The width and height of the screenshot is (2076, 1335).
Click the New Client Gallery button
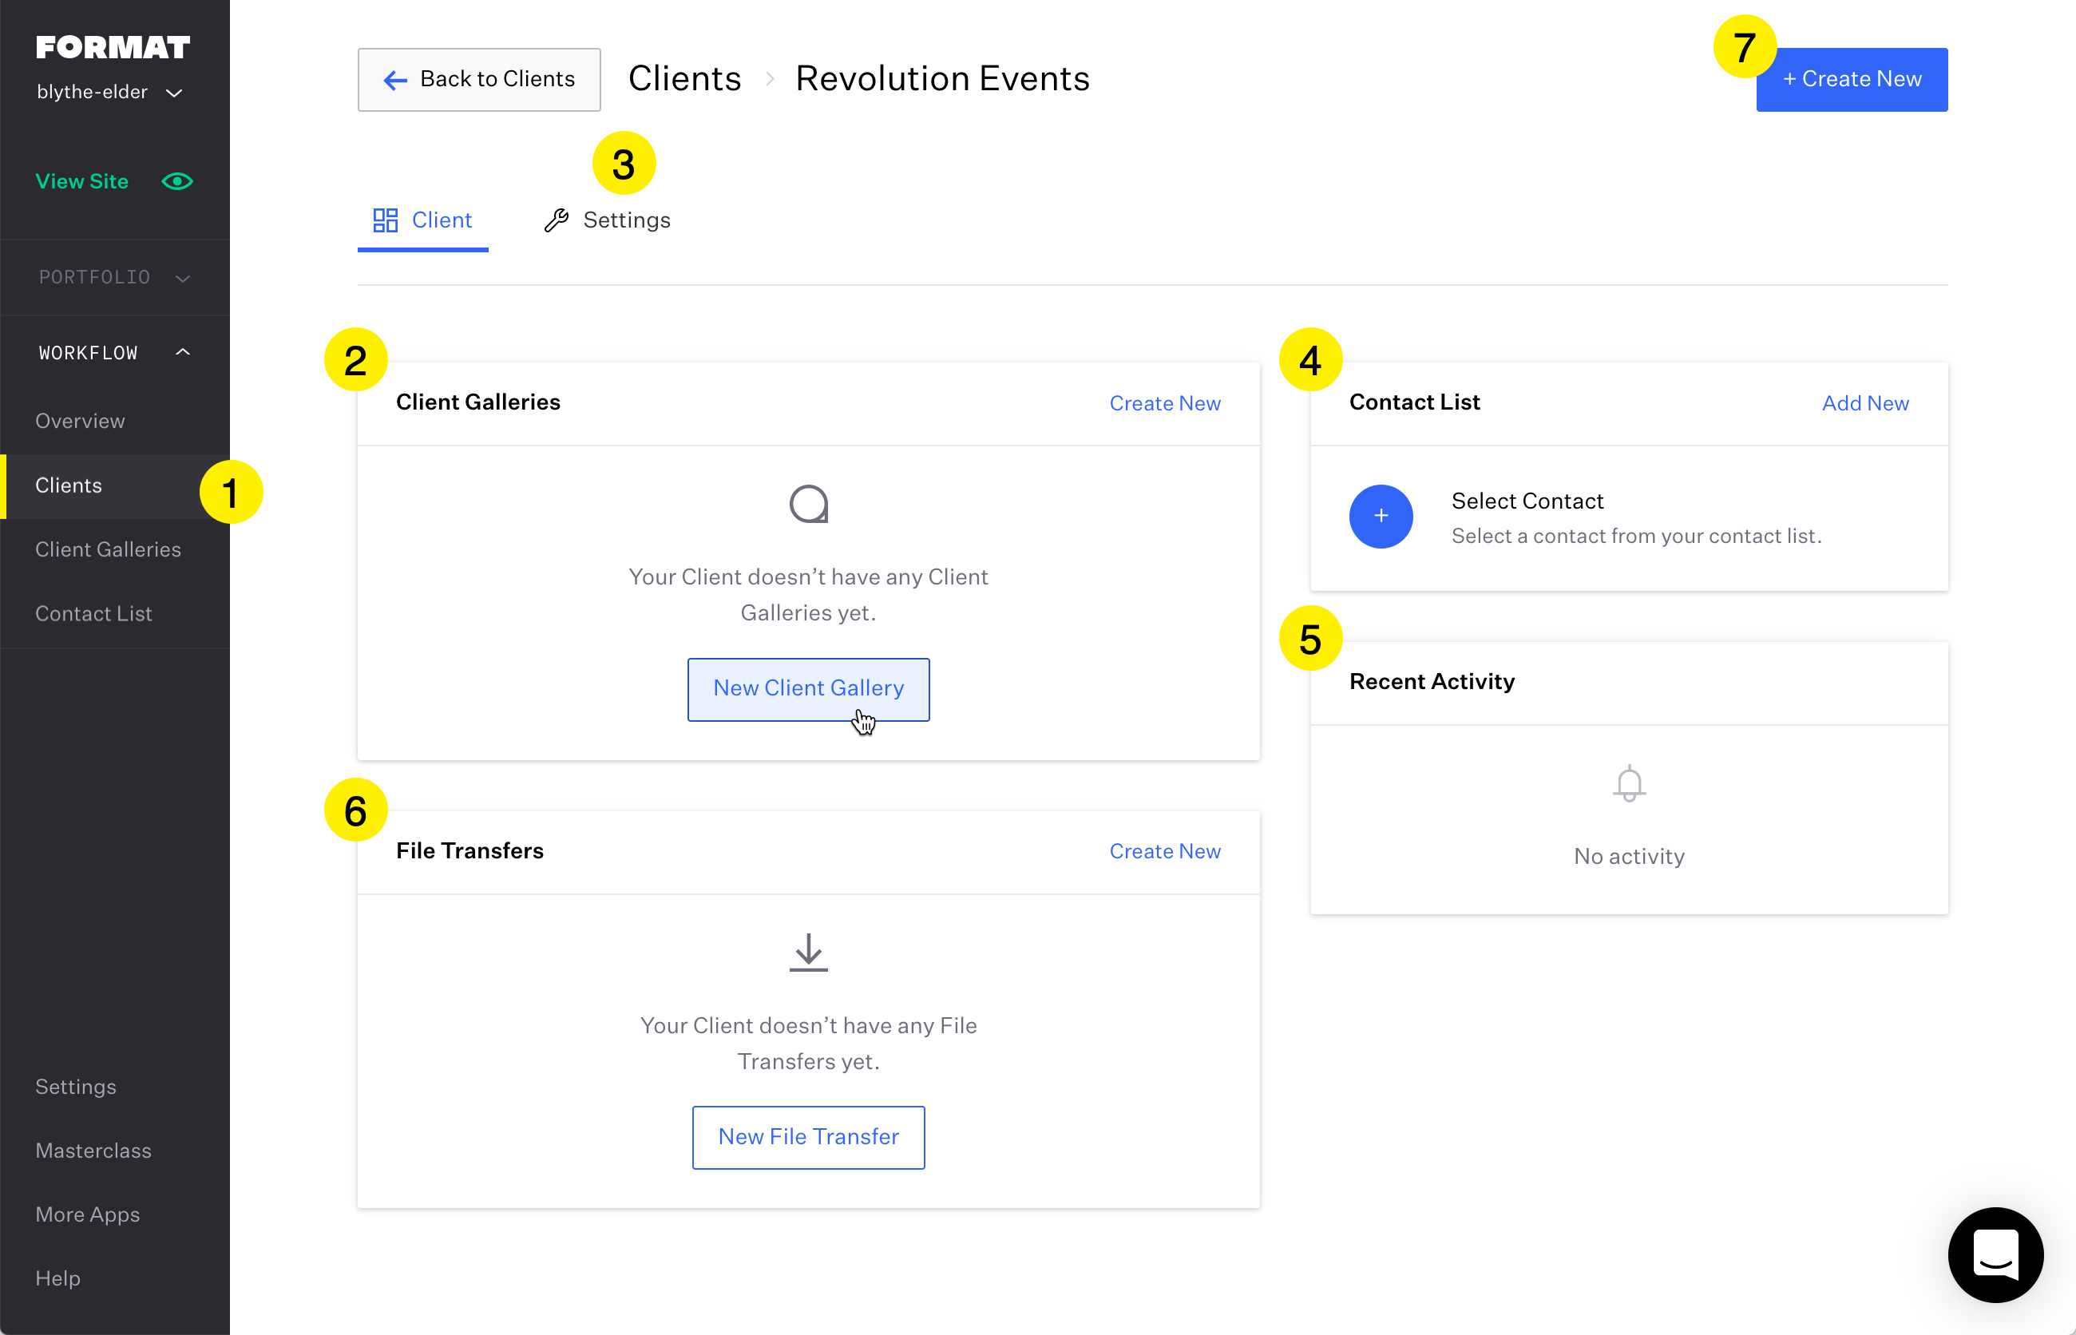[x=808, y=688]
